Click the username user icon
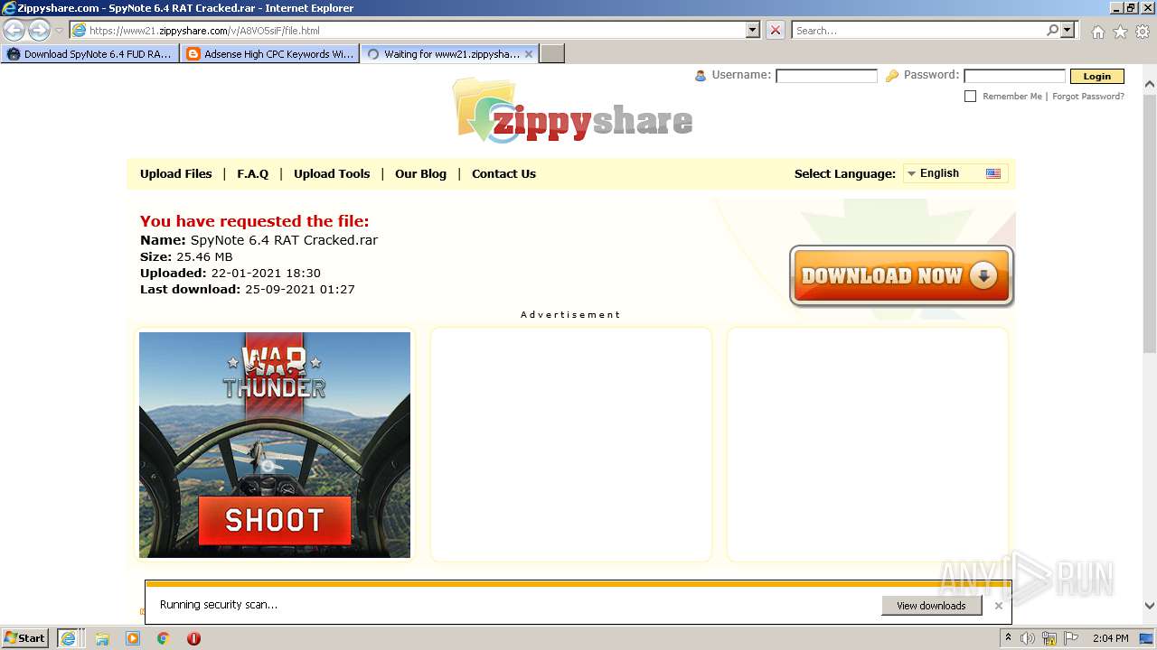Image resolution: width=1157 pixels, height=650 pixels. pyautogui.click(x=700, y=76)
